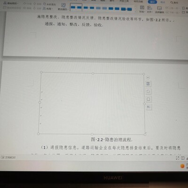The image size is (188, 188).
Task: Click the caption 图 2.2 隐患治理流程
Action: [112, 140]
